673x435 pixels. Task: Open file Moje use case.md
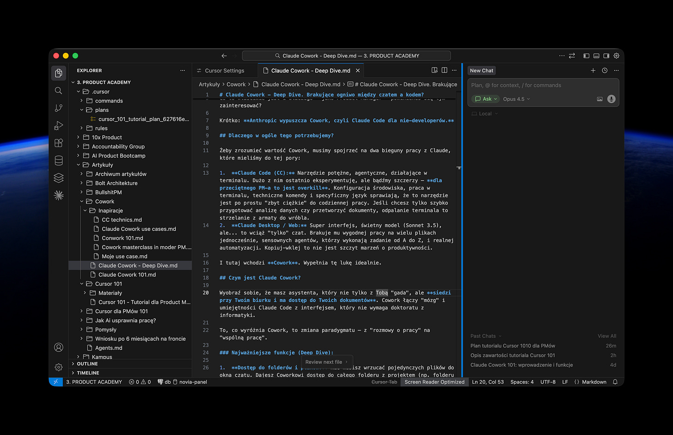click(x=124, y=256)
